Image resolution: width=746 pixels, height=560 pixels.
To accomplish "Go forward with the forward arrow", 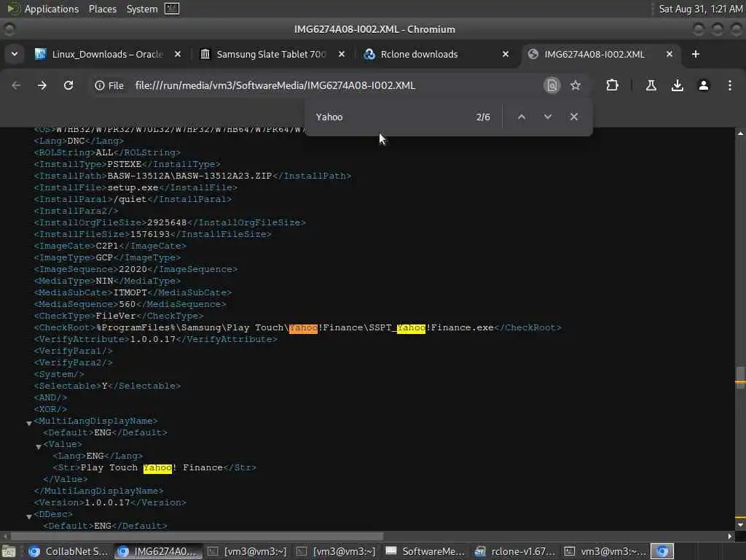I will click(x=42, y=85).
